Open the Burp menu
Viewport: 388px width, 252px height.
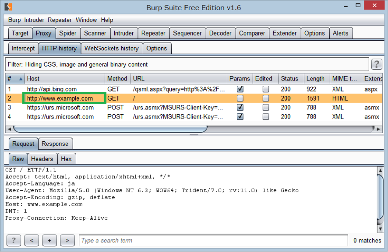pos(14,20)
